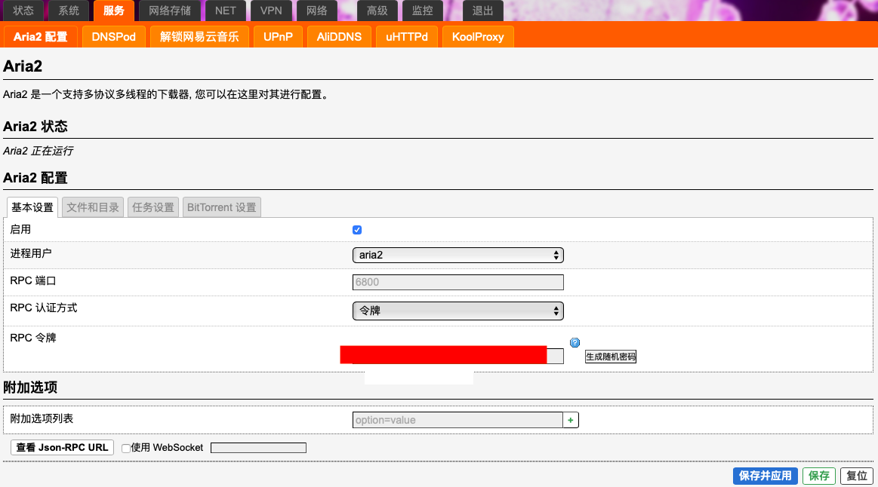The width and height of the screenshot is (878, 487).
Task: Focus the option=value additional options field
Action: click(457, 420)
